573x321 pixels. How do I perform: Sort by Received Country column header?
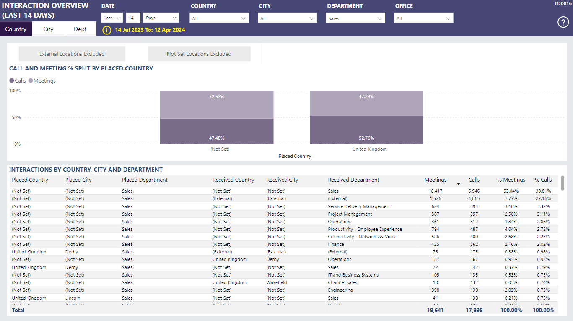click(x=233, y=180)
